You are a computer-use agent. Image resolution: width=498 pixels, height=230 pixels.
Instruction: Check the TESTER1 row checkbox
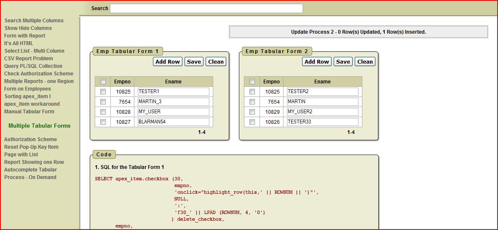point(103,91)
